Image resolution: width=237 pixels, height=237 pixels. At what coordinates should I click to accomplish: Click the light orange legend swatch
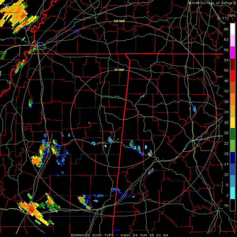[x=233, y=100]
